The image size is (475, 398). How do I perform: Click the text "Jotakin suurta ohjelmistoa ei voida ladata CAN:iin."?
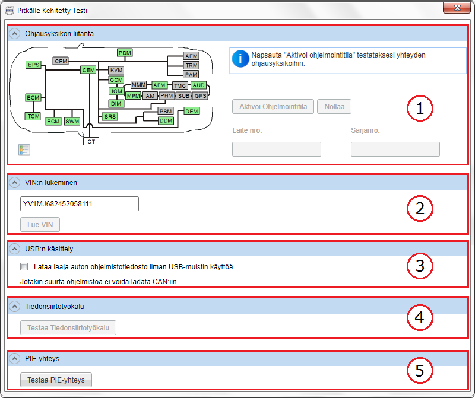click(x=99, y=282)
